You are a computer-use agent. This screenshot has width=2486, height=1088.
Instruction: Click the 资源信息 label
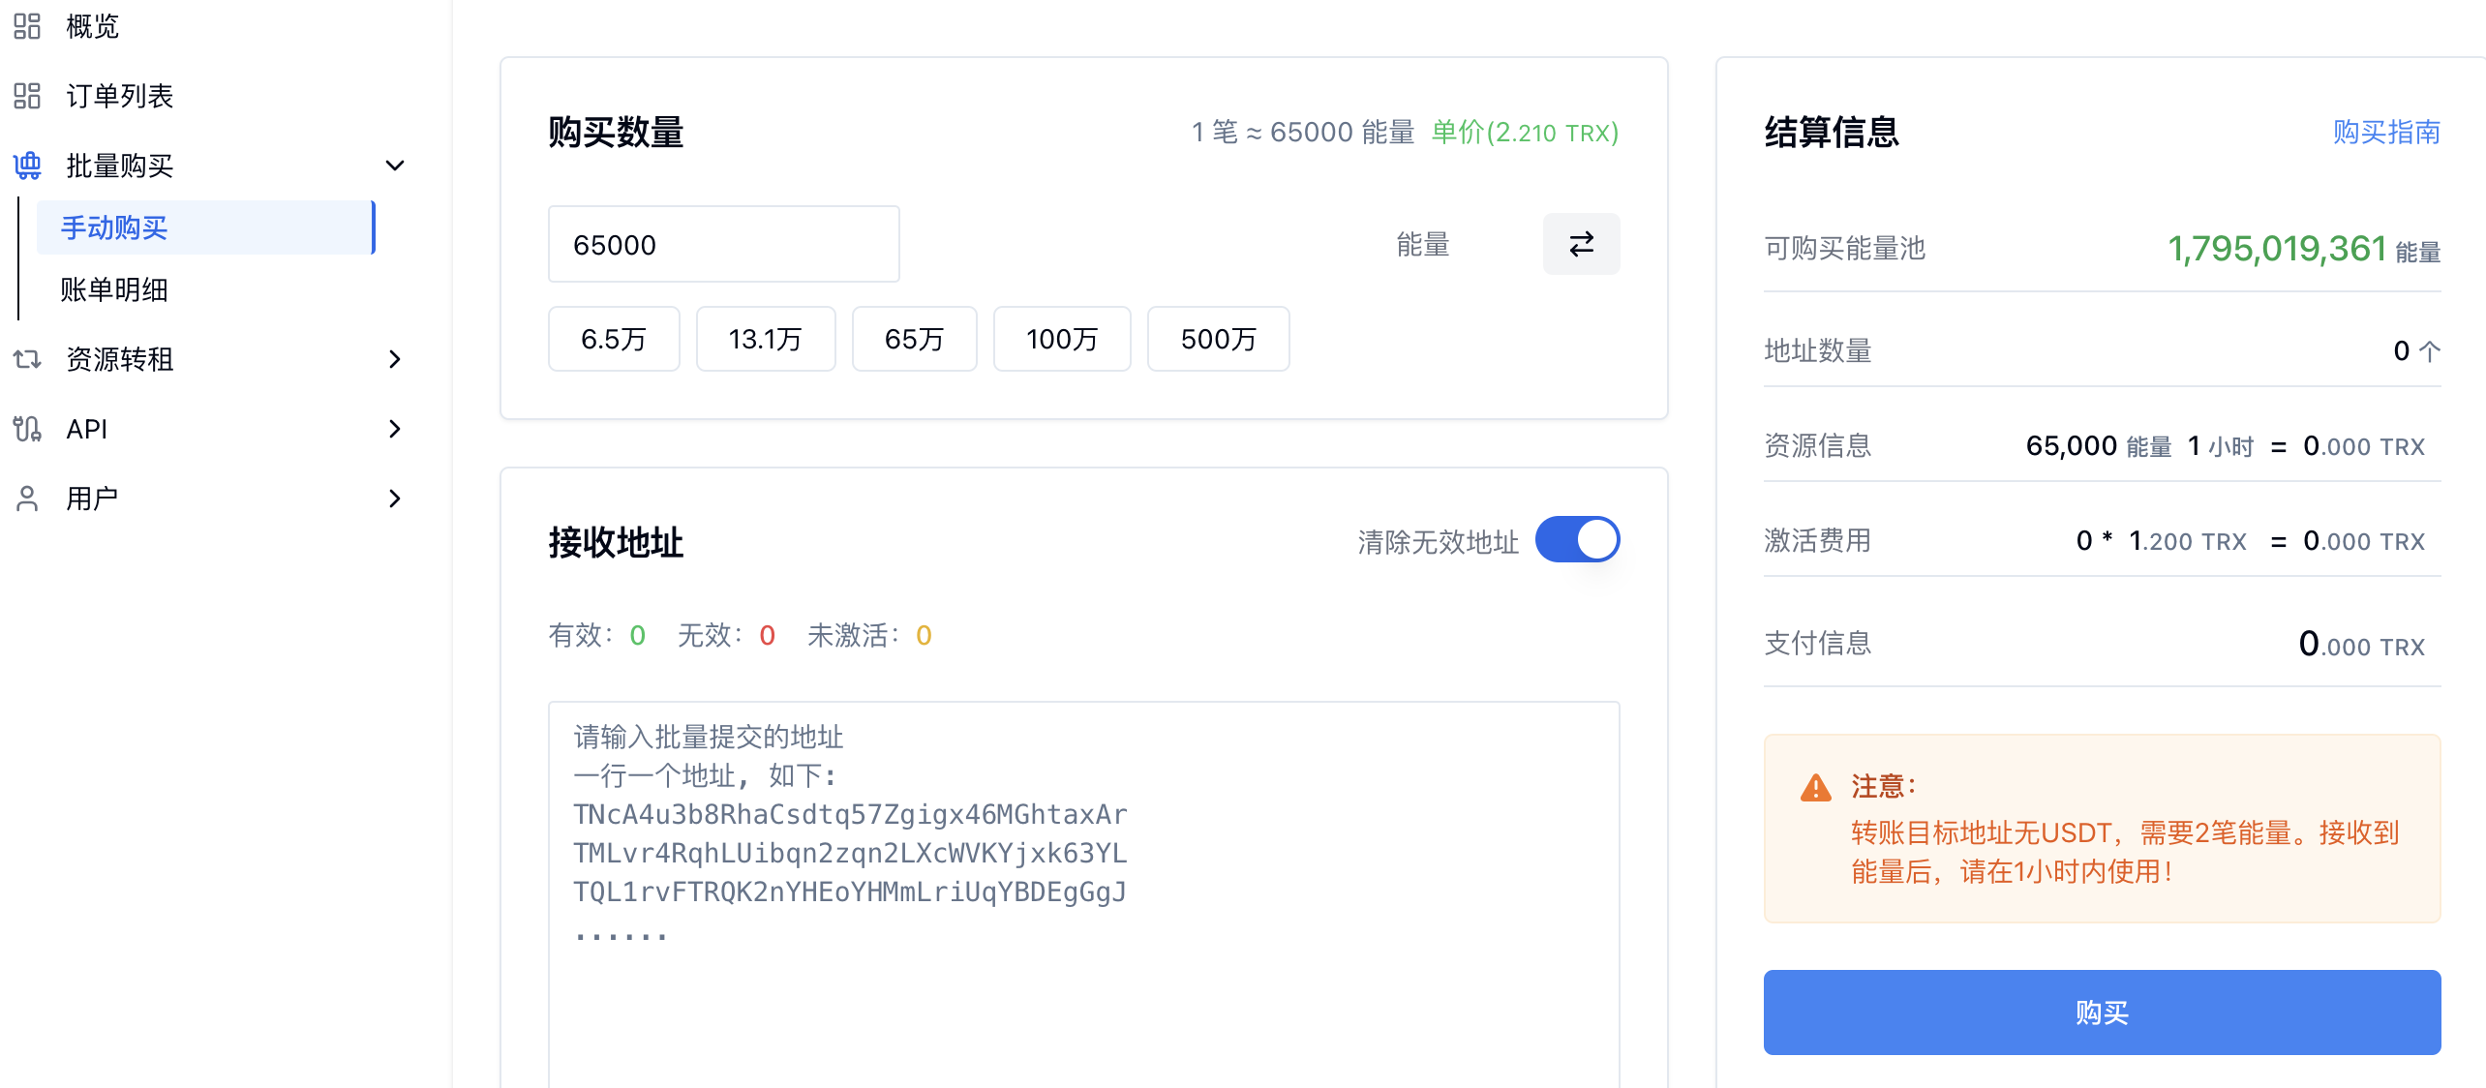tap(1818, 445)
